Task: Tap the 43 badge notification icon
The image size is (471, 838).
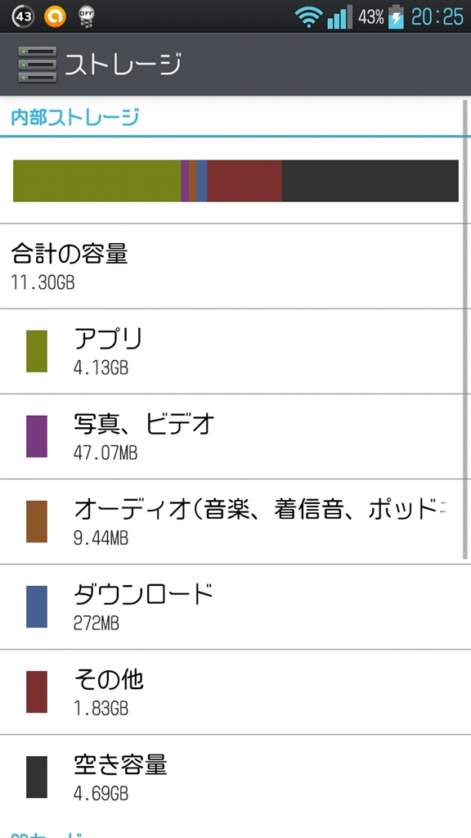Action: click(22, 16)
